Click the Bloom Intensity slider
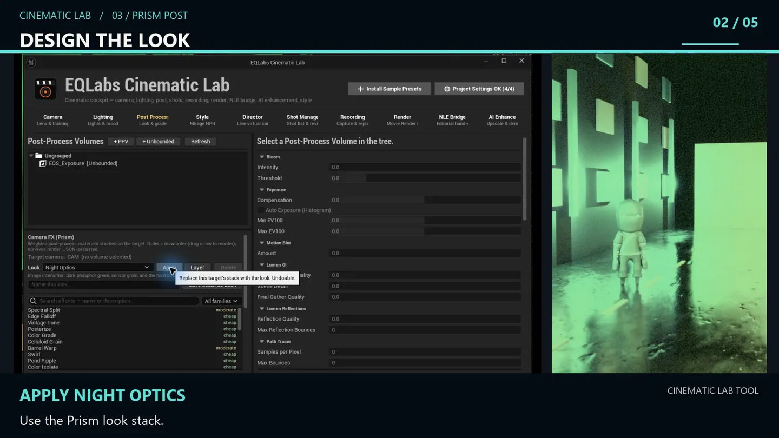 coord(425,168)
